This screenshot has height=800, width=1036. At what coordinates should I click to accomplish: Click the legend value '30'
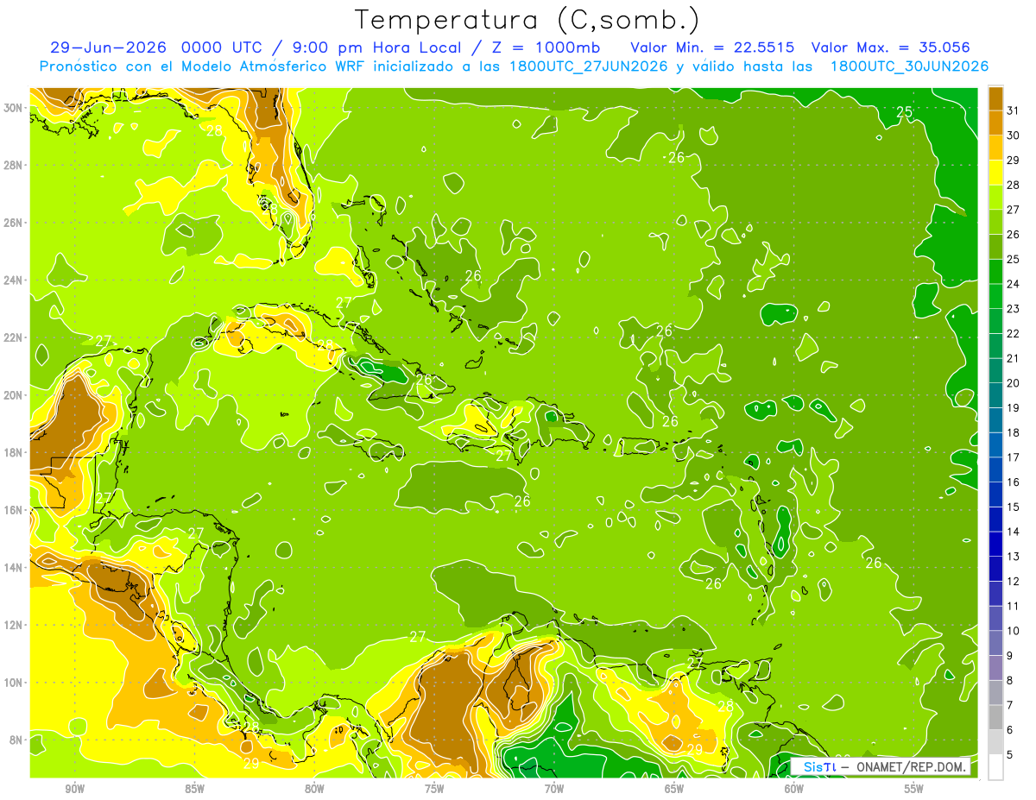1014,135
